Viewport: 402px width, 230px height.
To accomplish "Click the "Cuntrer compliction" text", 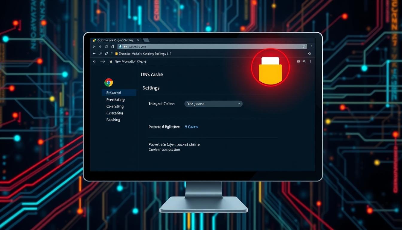I will [164, 149].
